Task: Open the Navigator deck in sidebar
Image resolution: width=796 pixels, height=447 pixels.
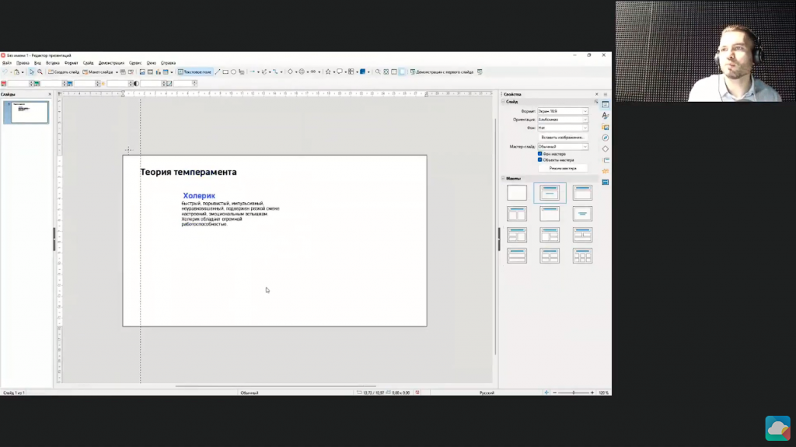Action: (x=605, y=138)
